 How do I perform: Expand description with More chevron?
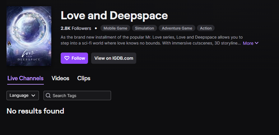tap(250, 43)
